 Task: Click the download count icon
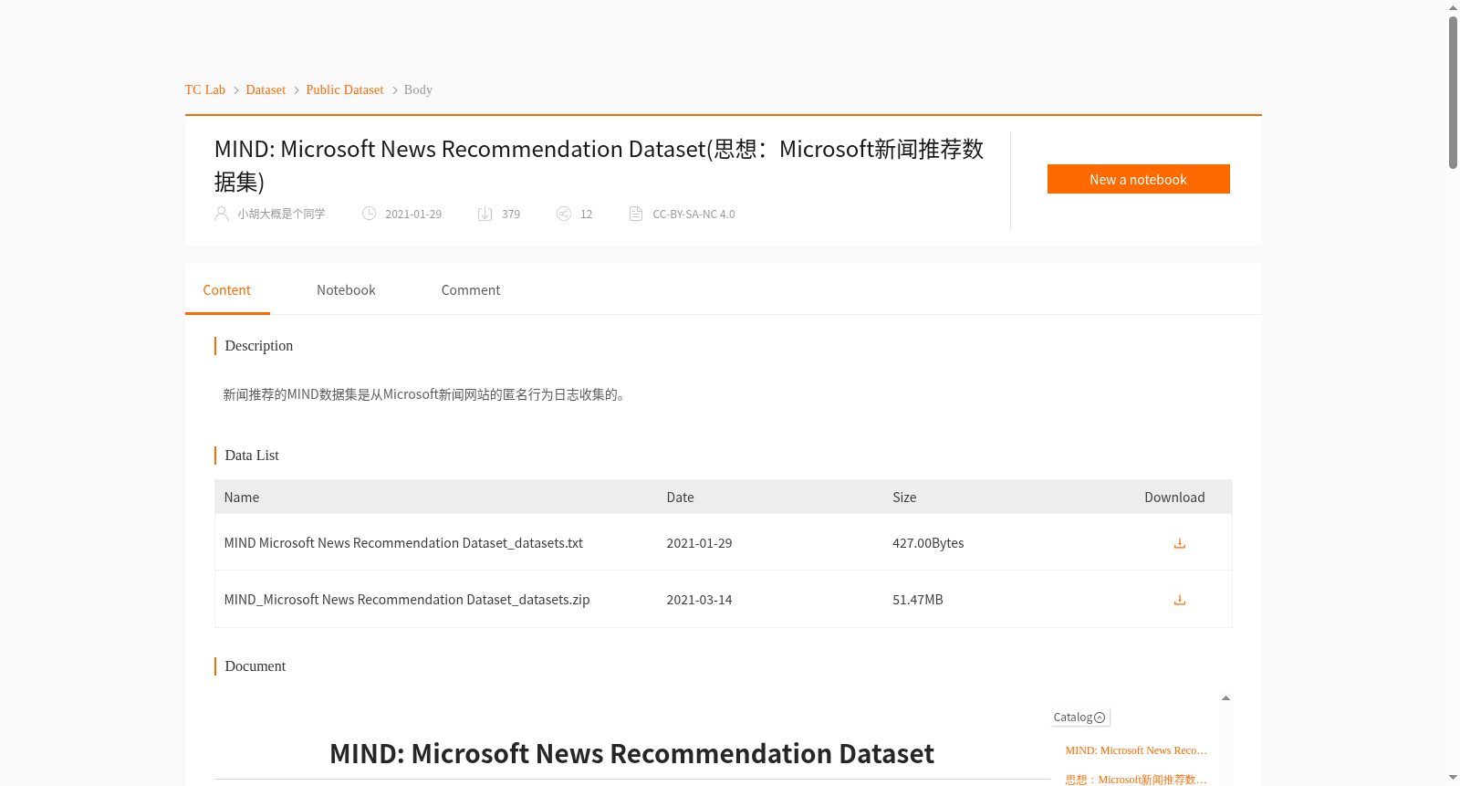click(485, 214)
